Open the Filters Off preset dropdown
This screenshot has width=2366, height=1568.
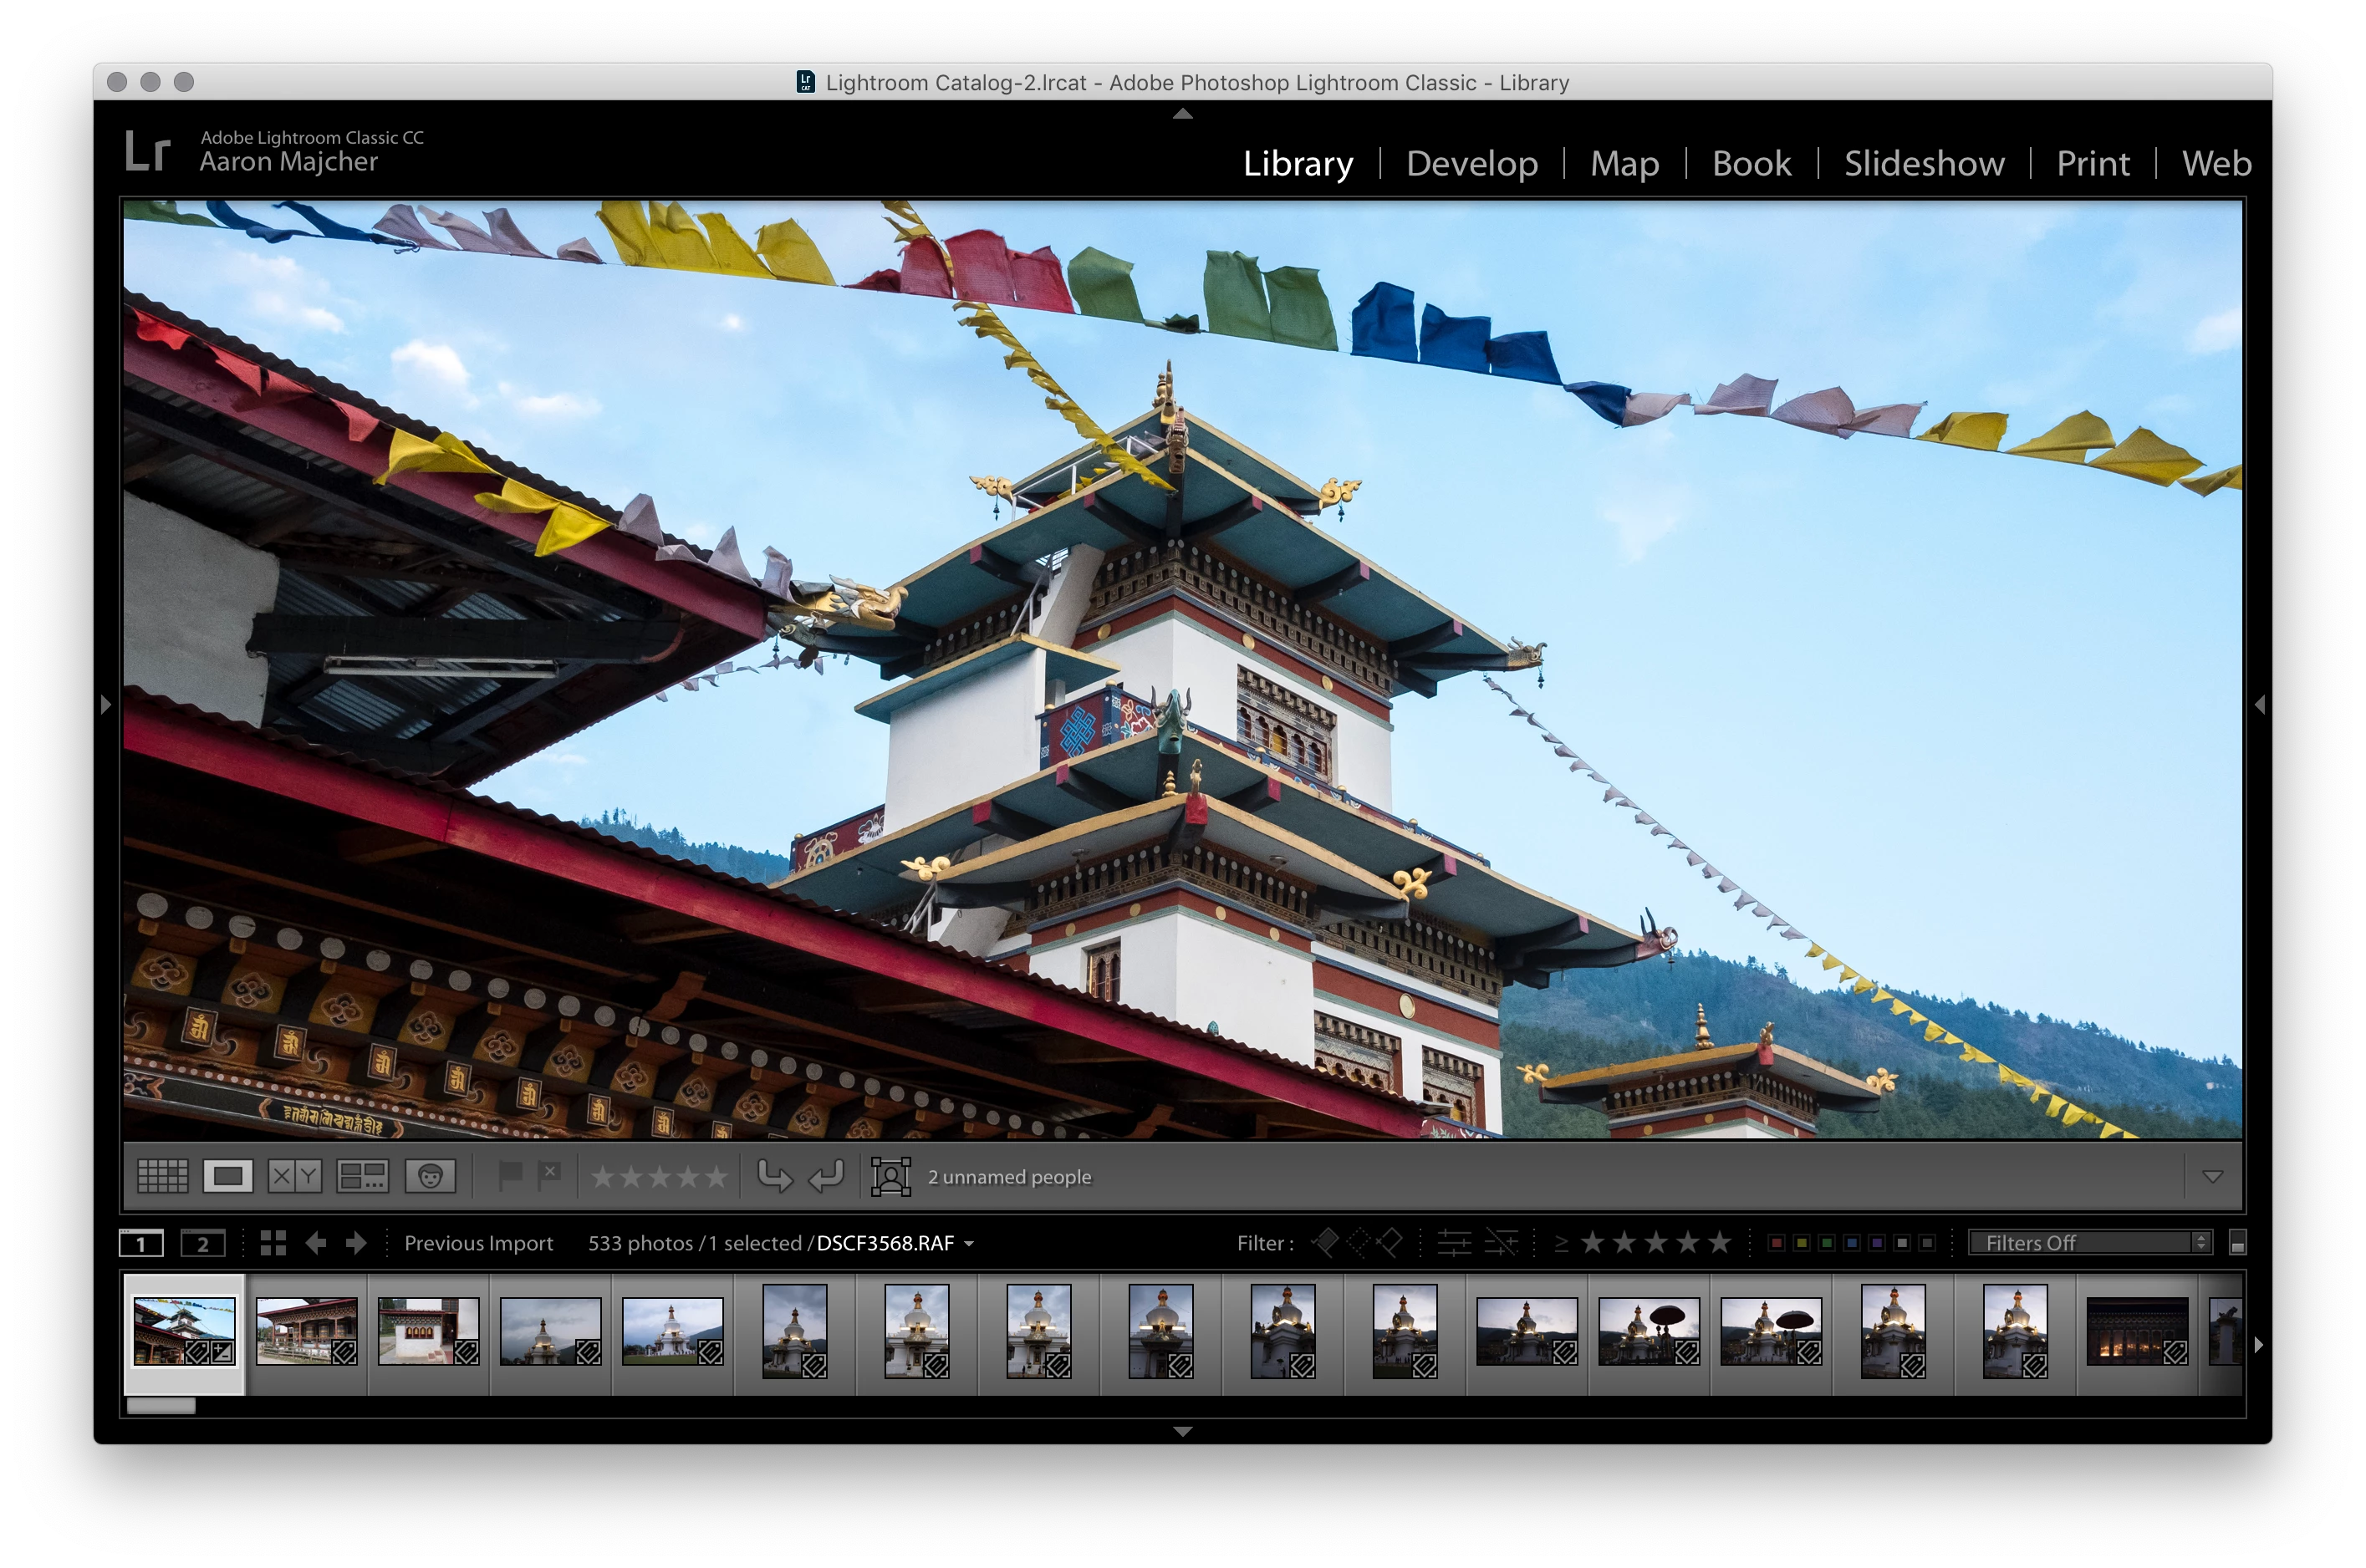(2090, 1243)
